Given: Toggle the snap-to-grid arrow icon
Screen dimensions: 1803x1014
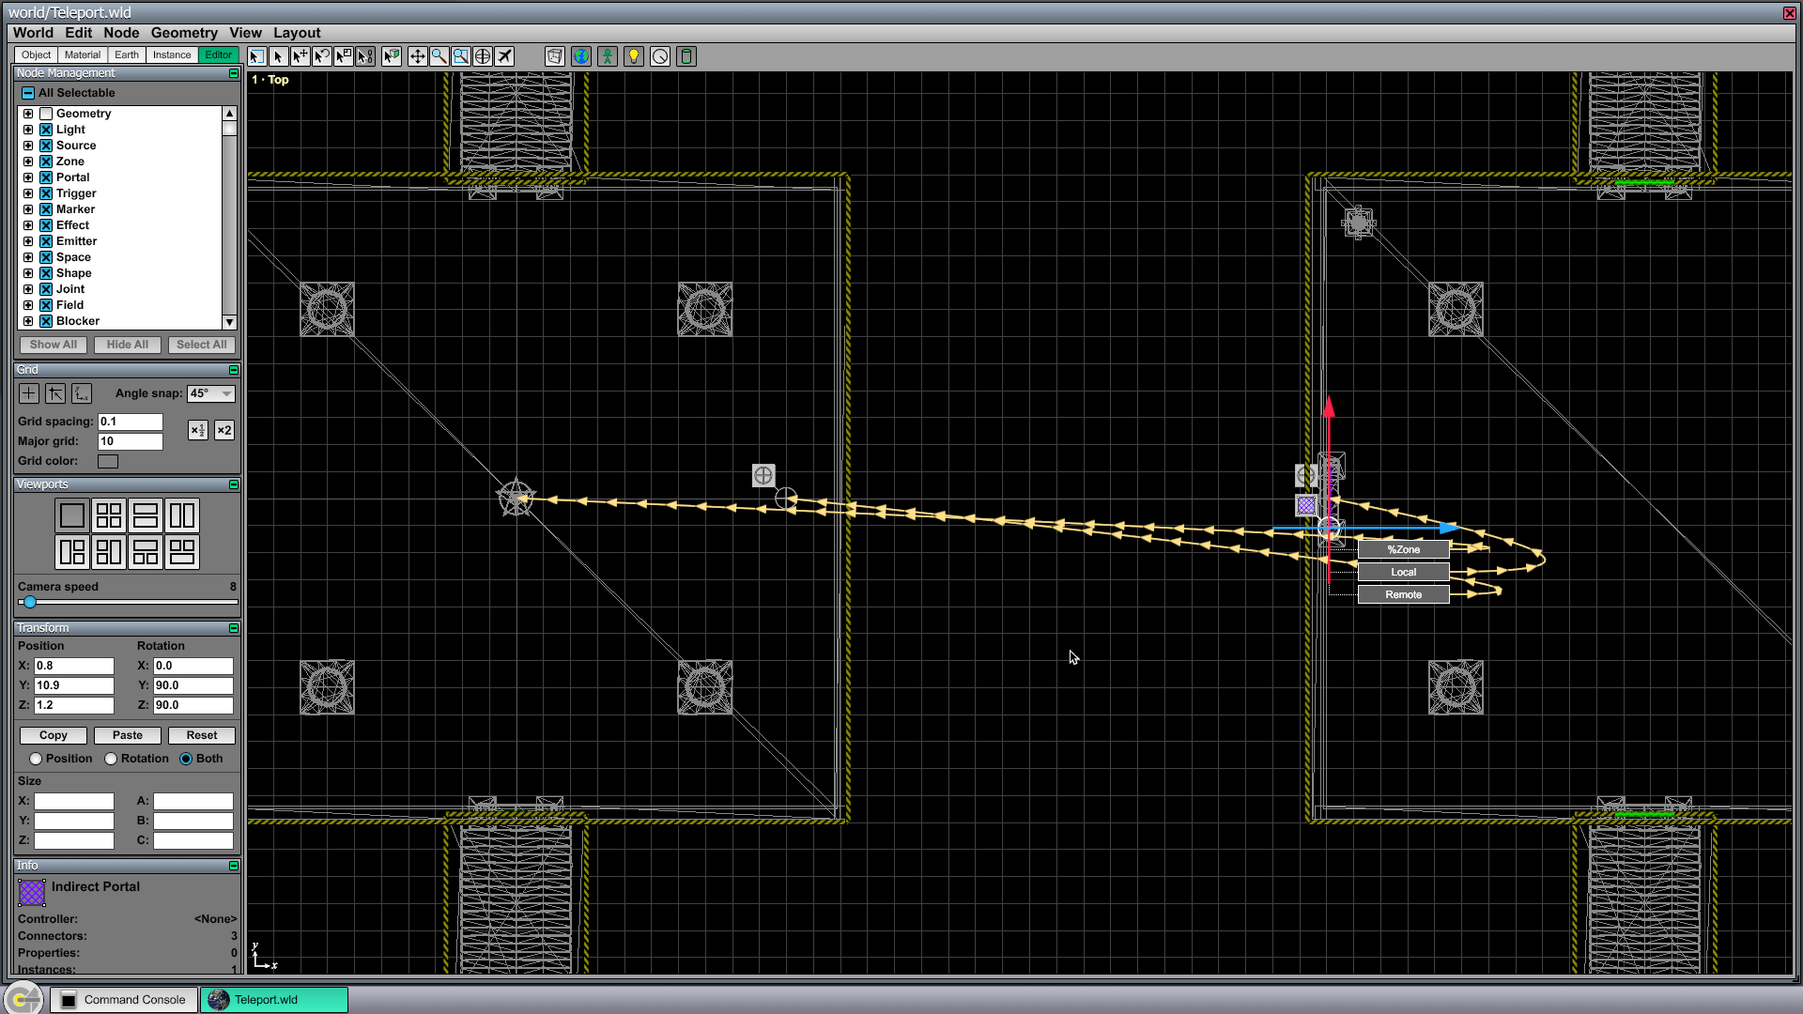Looking at the screenshot, I should [55, 393].
